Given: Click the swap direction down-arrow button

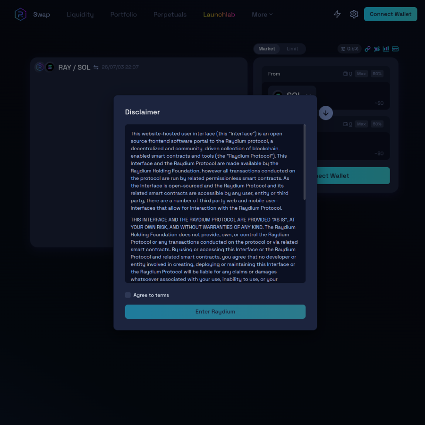Looking at the screenshot, I should click(x=326, y=113).
